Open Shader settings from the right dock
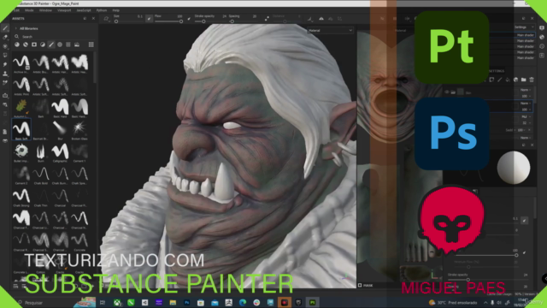The image size is (547, 308). [x=542, y=37]
